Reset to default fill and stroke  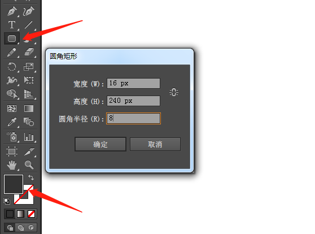[7, 201]
